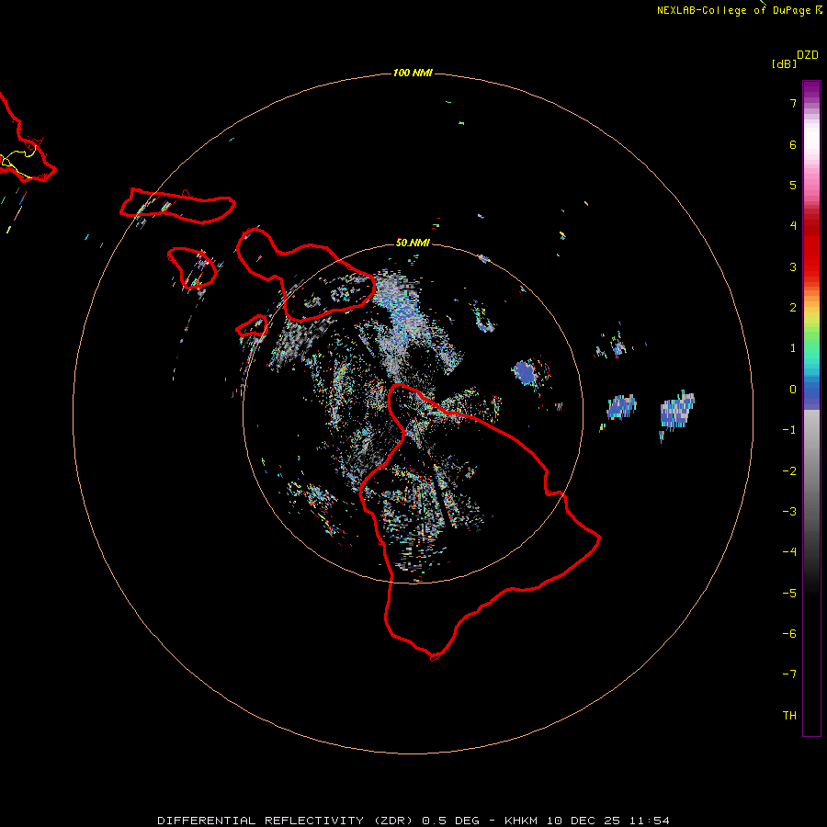Click the -7 value on color scale
Image resolution: width=827 pixels, height=827 pixels.
pos(789,674)
